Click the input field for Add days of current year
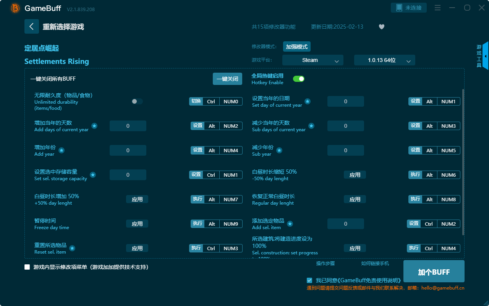This screenshot has height=306, width=489. tap(128, 125)
